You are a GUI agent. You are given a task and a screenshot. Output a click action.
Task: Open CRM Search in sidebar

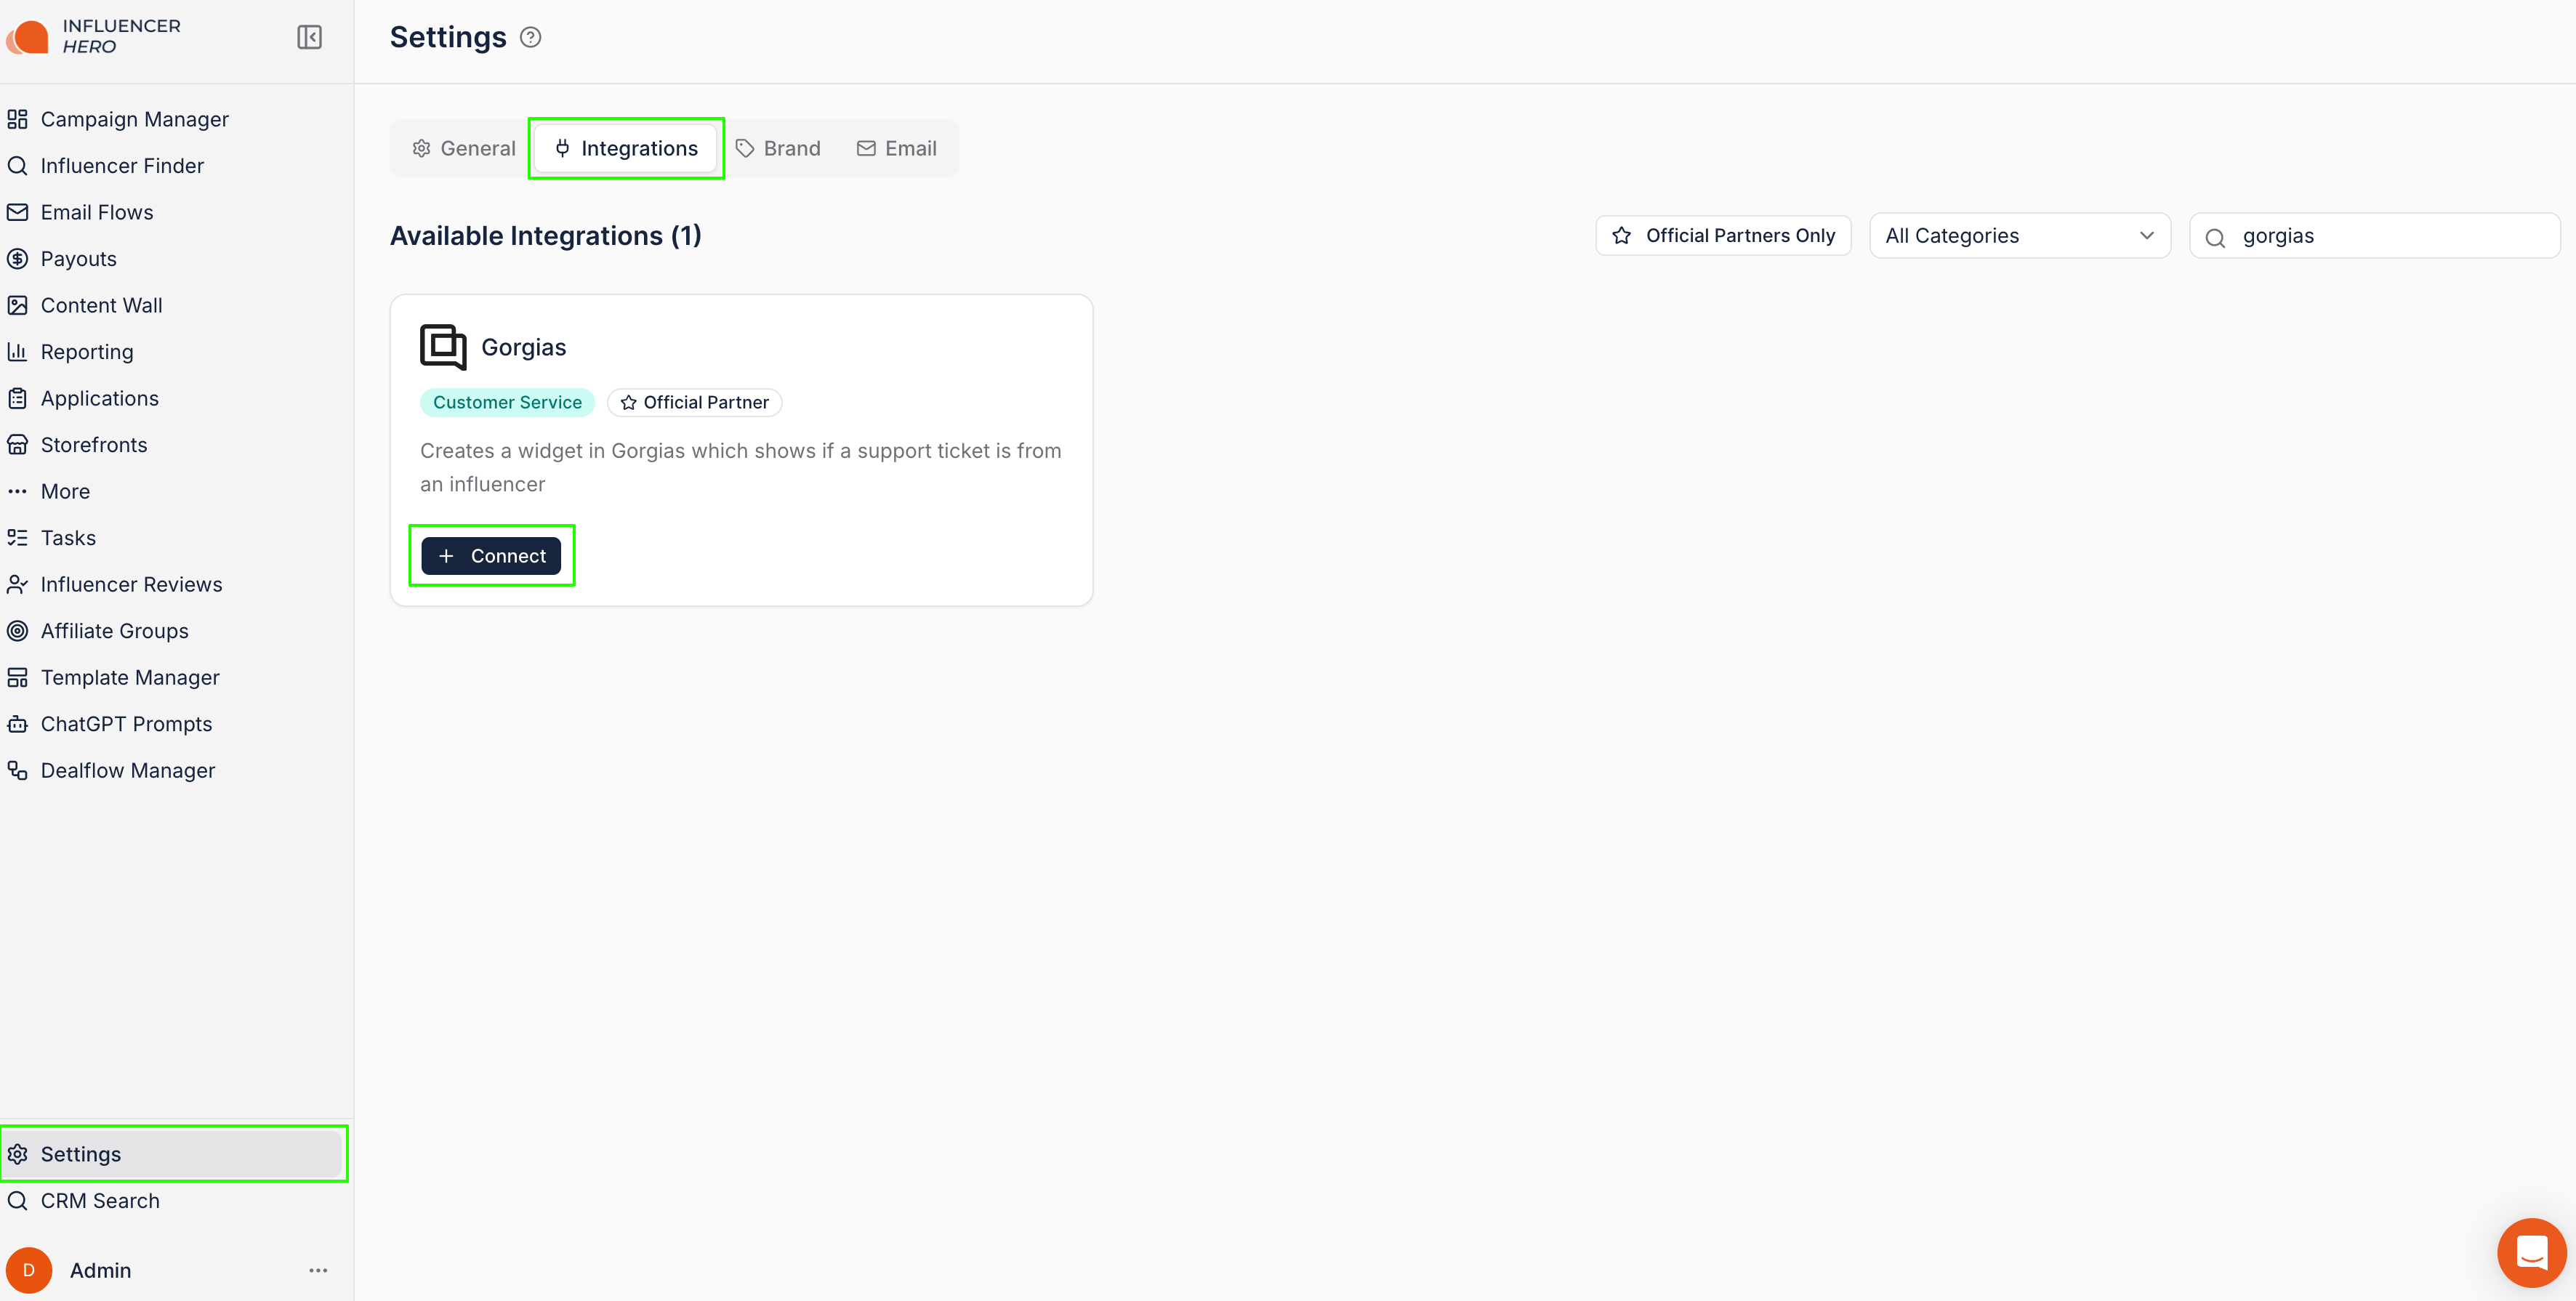(100, 1200)
